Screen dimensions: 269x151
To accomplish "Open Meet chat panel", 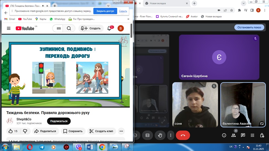I will point(243,135).
